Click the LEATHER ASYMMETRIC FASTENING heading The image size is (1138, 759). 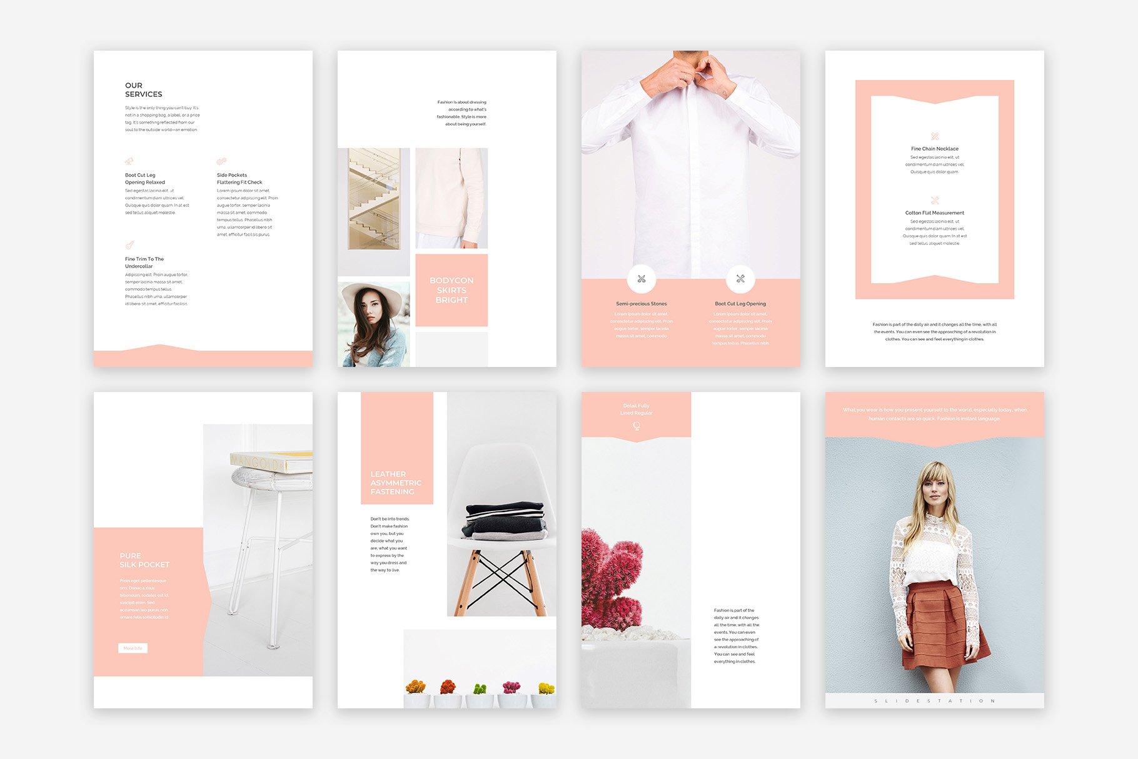[395, 483]
